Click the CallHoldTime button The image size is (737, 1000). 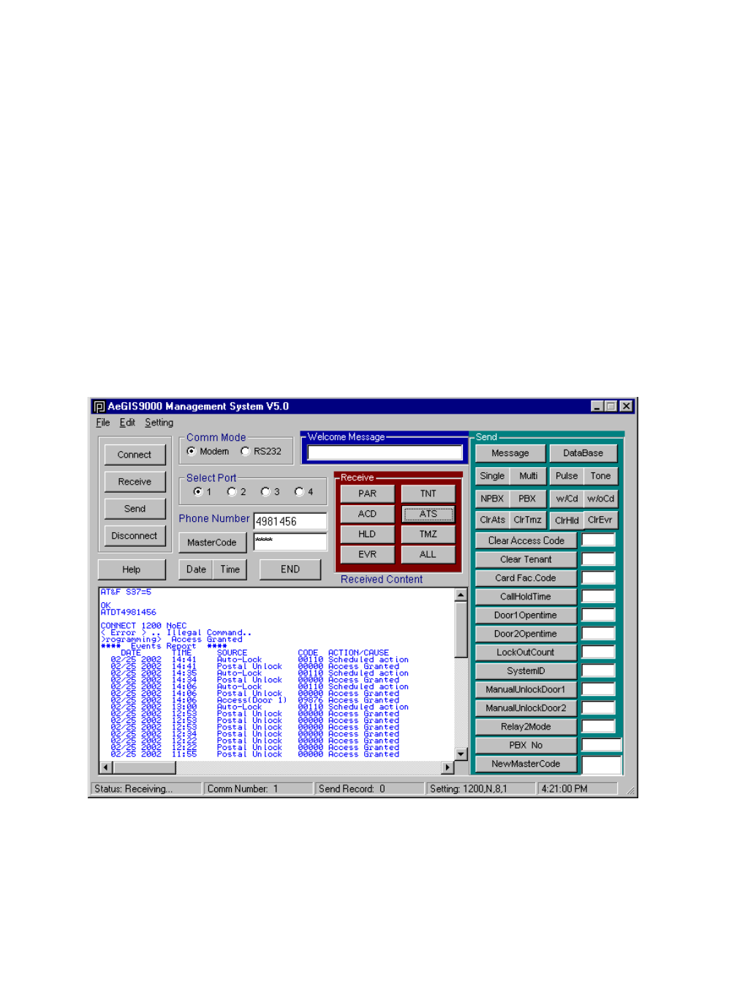(x=526, y=596)
